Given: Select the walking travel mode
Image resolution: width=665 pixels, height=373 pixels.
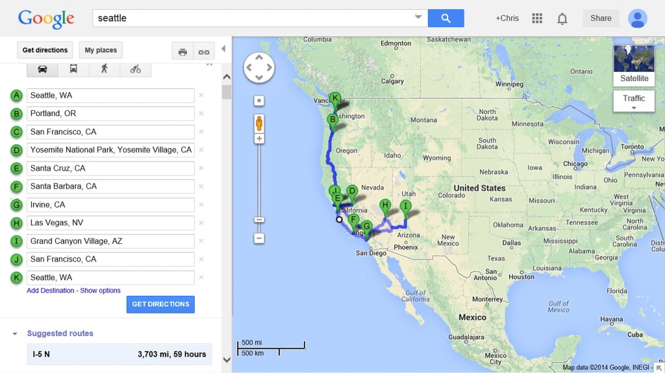Looking at the screenshot, I should click(x=104, y=69).
